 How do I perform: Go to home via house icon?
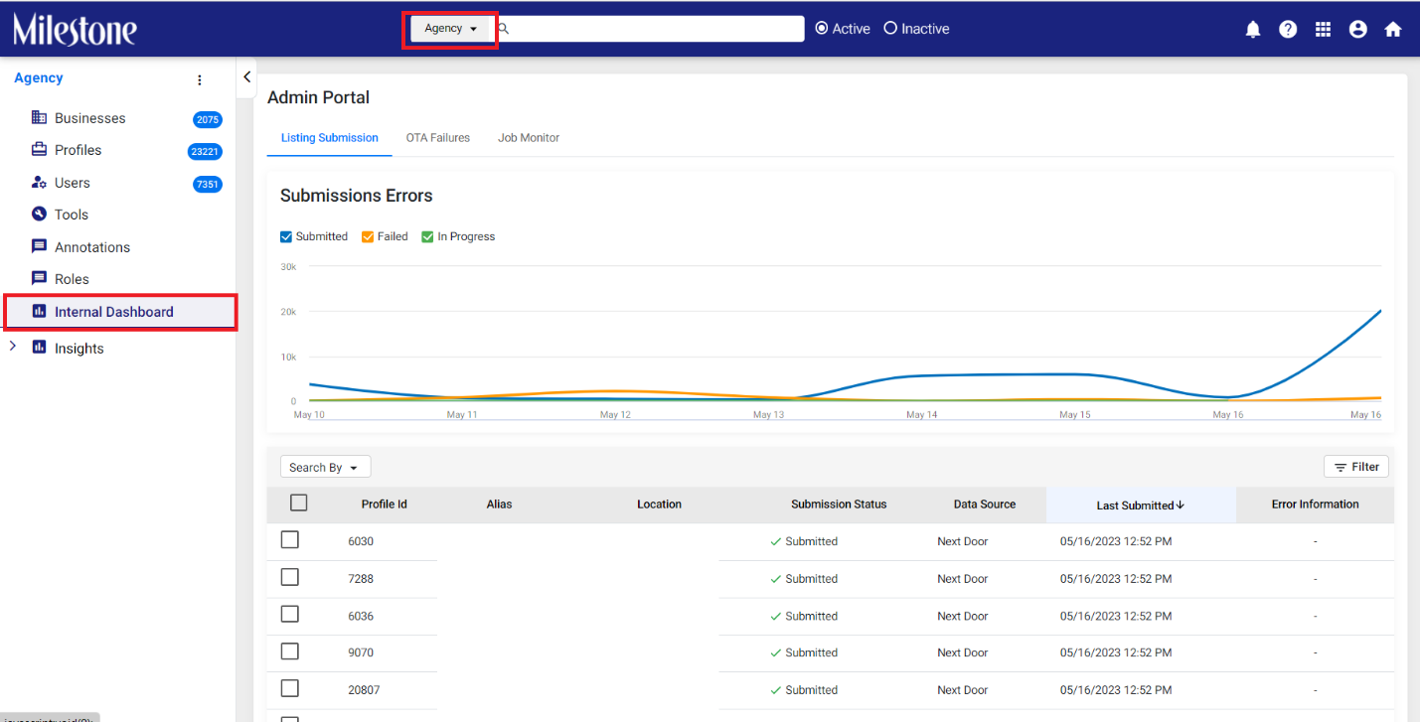pos(1393,30)
